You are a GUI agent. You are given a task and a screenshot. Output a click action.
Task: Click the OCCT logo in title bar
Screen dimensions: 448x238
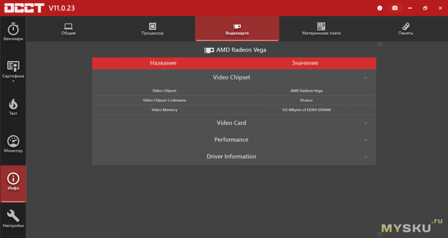pos(24,8)
